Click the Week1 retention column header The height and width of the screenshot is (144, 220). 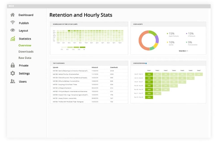click(149, 71)
